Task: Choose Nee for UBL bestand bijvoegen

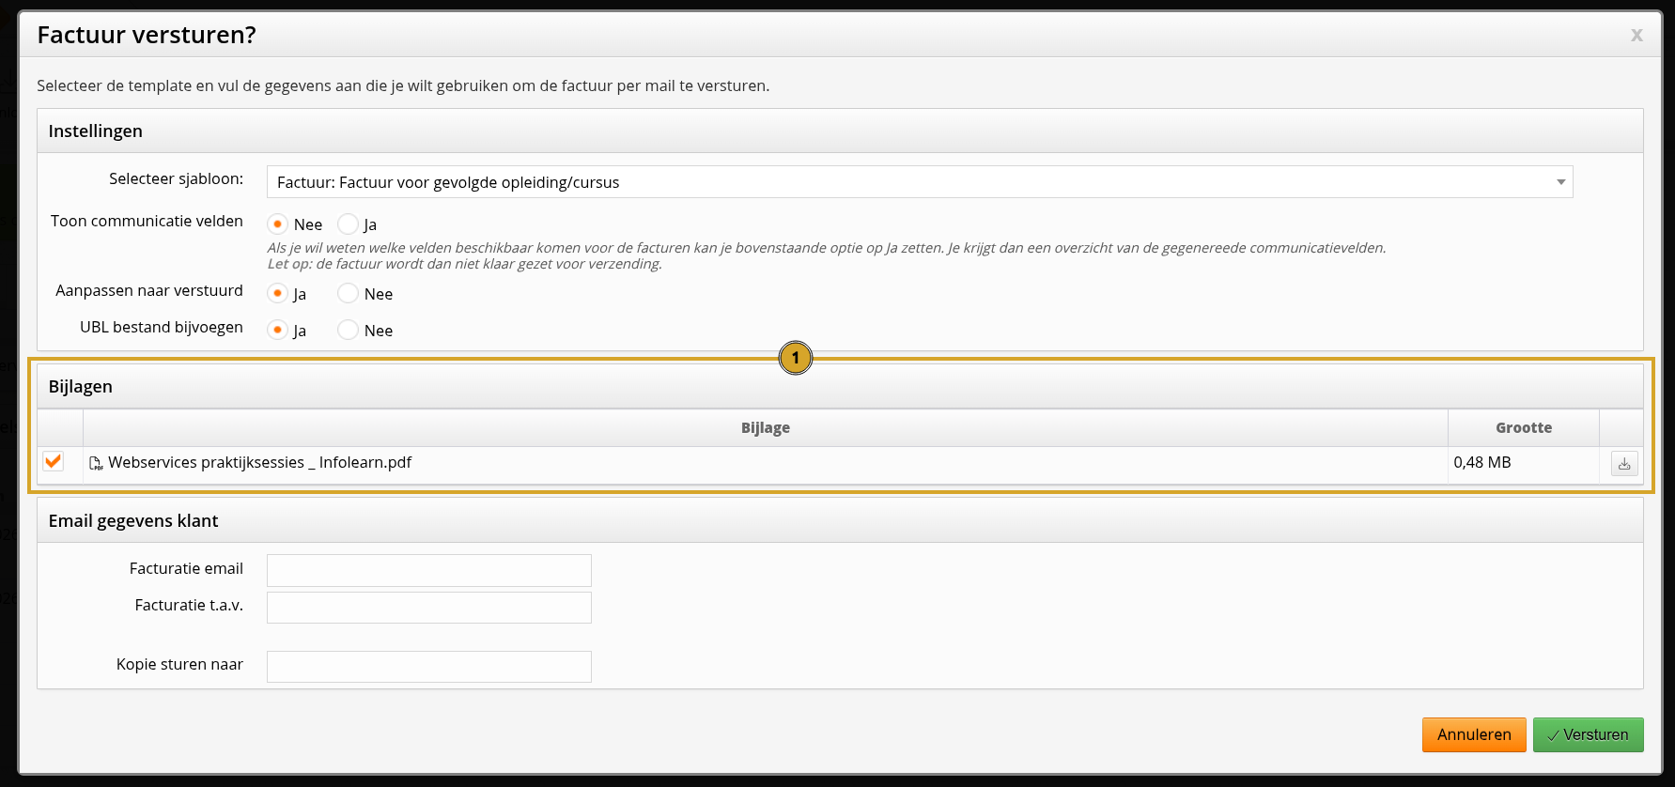Action: 349,331
